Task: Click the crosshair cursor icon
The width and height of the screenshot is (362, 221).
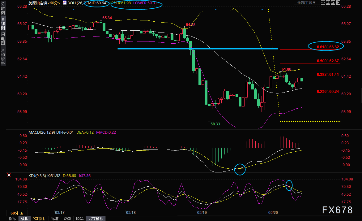Action: point(323,2)
